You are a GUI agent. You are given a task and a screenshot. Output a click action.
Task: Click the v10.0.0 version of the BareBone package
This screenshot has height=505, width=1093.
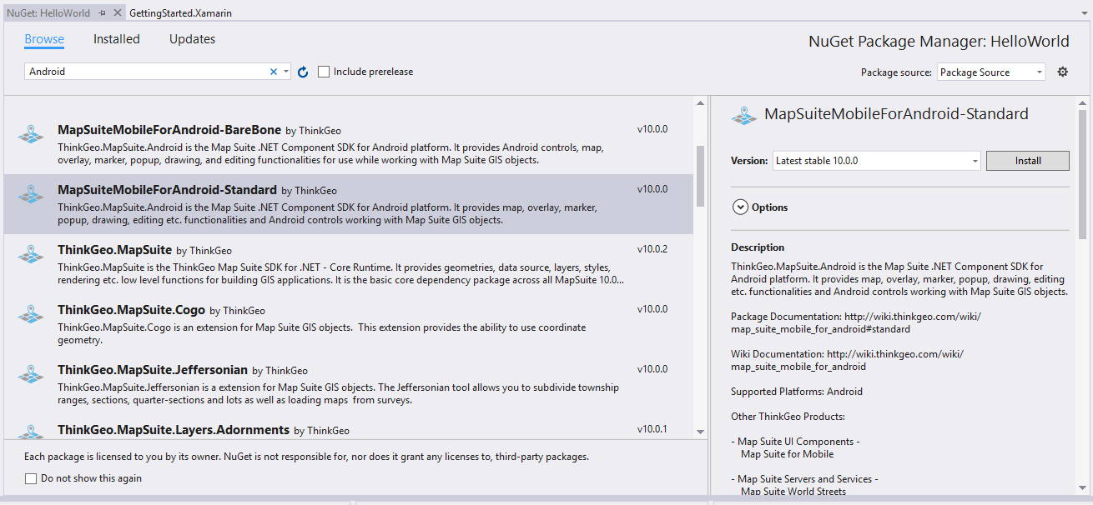(x=652, y=129)
